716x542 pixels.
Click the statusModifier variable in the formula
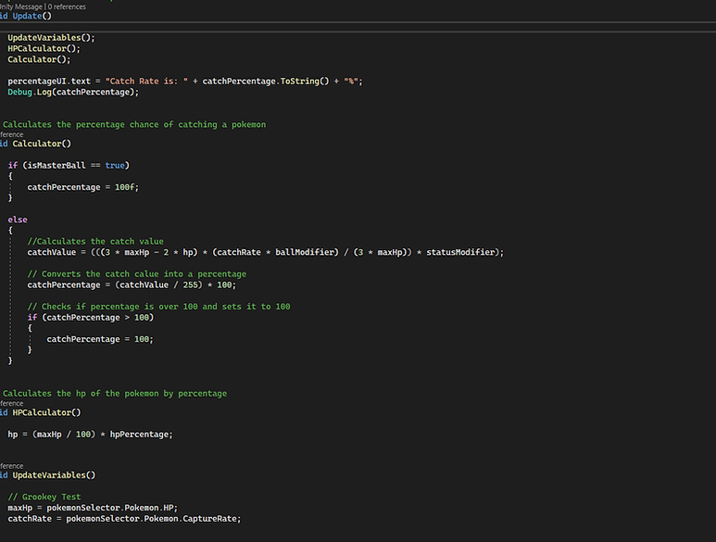460,252
